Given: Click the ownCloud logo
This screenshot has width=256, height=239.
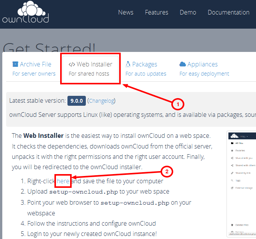Looking at the screenshot, I should (25, 12).
